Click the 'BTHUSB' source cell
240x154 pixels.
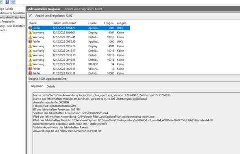[93, 64]
